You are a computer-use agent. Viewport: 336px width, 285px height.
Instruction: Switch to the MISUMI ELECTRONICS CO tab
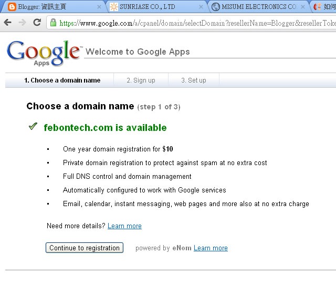(259, 7)
